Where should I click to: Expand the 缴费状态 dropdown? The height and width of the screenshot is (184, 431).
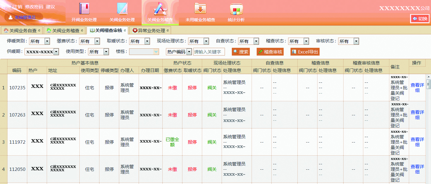[97, 42]
